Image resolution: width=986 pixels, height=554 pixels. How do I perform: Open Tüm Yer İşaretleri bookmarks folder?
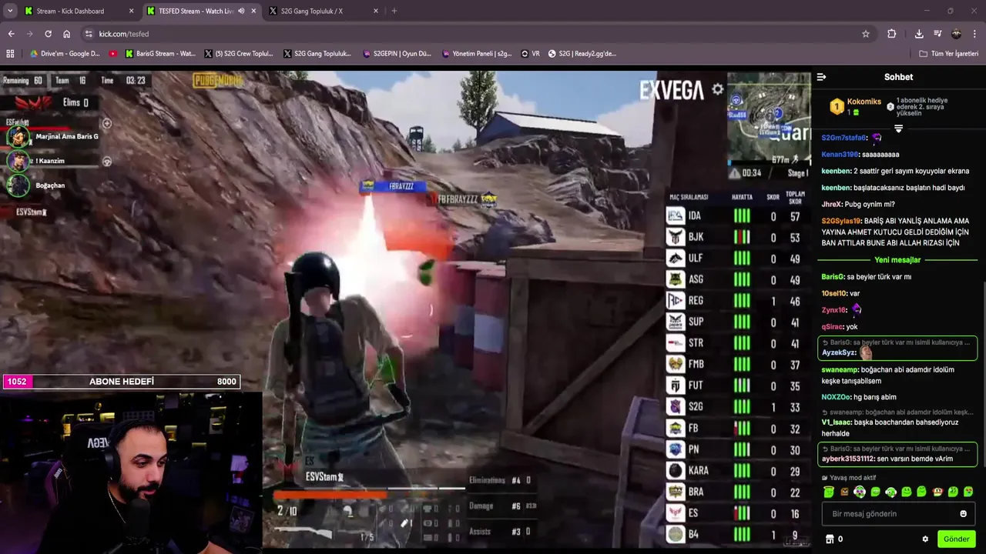pos(948,54)
